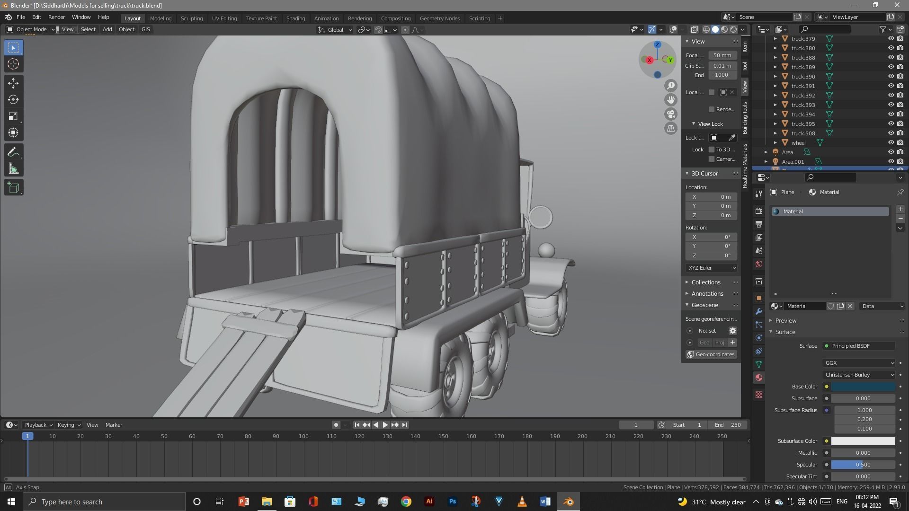Disable Area light in renders
Screen dimensions: 909x511
click(900, 152)
